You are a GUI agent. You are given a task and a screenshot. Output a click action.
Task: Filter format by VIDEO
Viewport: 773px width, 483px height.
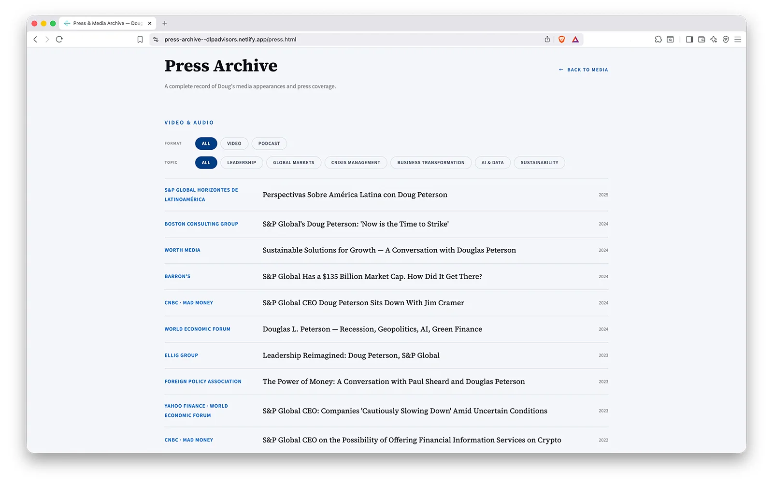coord(234,143)
